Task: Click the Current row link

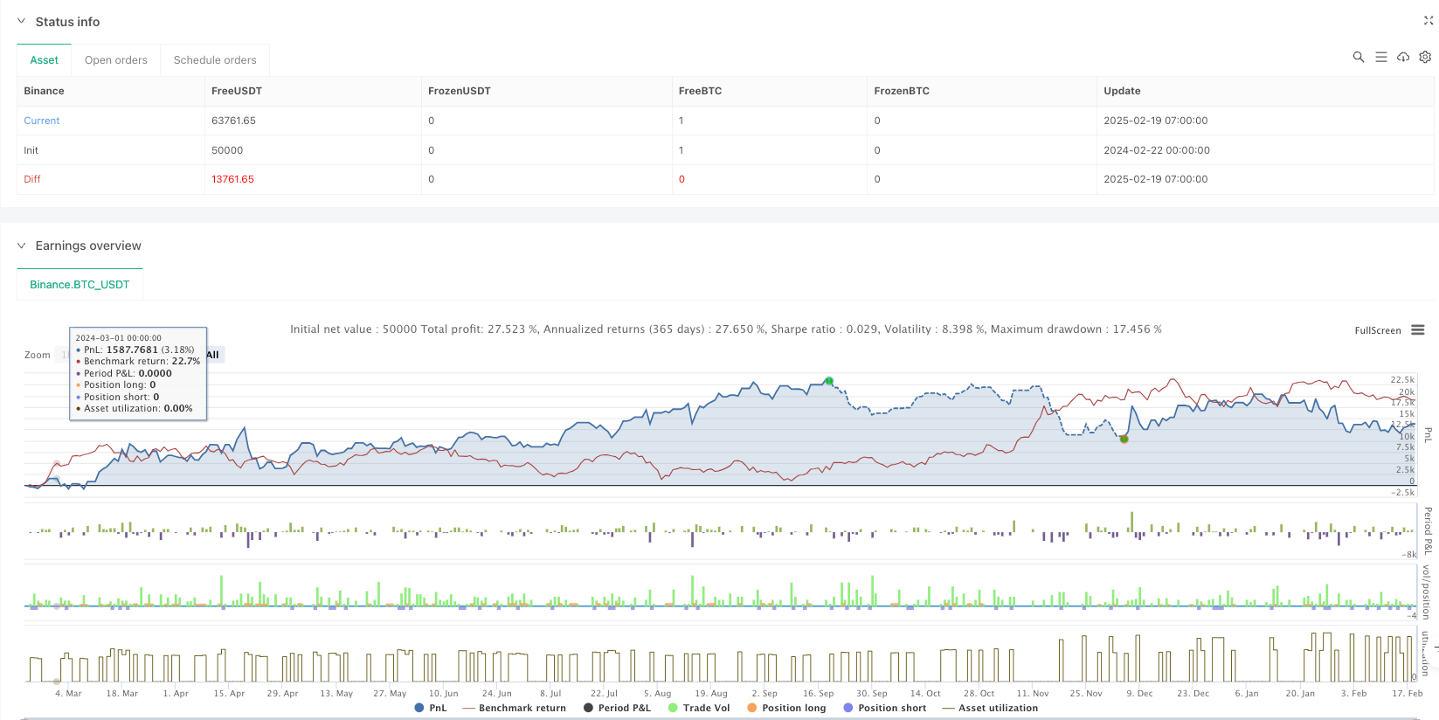Action: [42, 121]
